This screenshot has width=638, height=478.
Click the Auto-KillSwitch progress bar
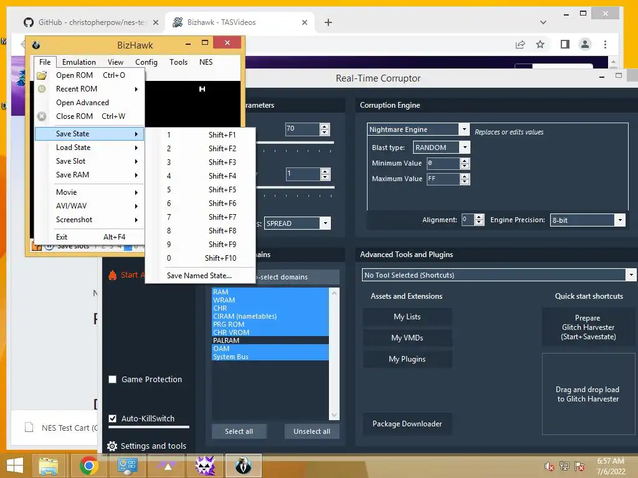click(149, 427)
